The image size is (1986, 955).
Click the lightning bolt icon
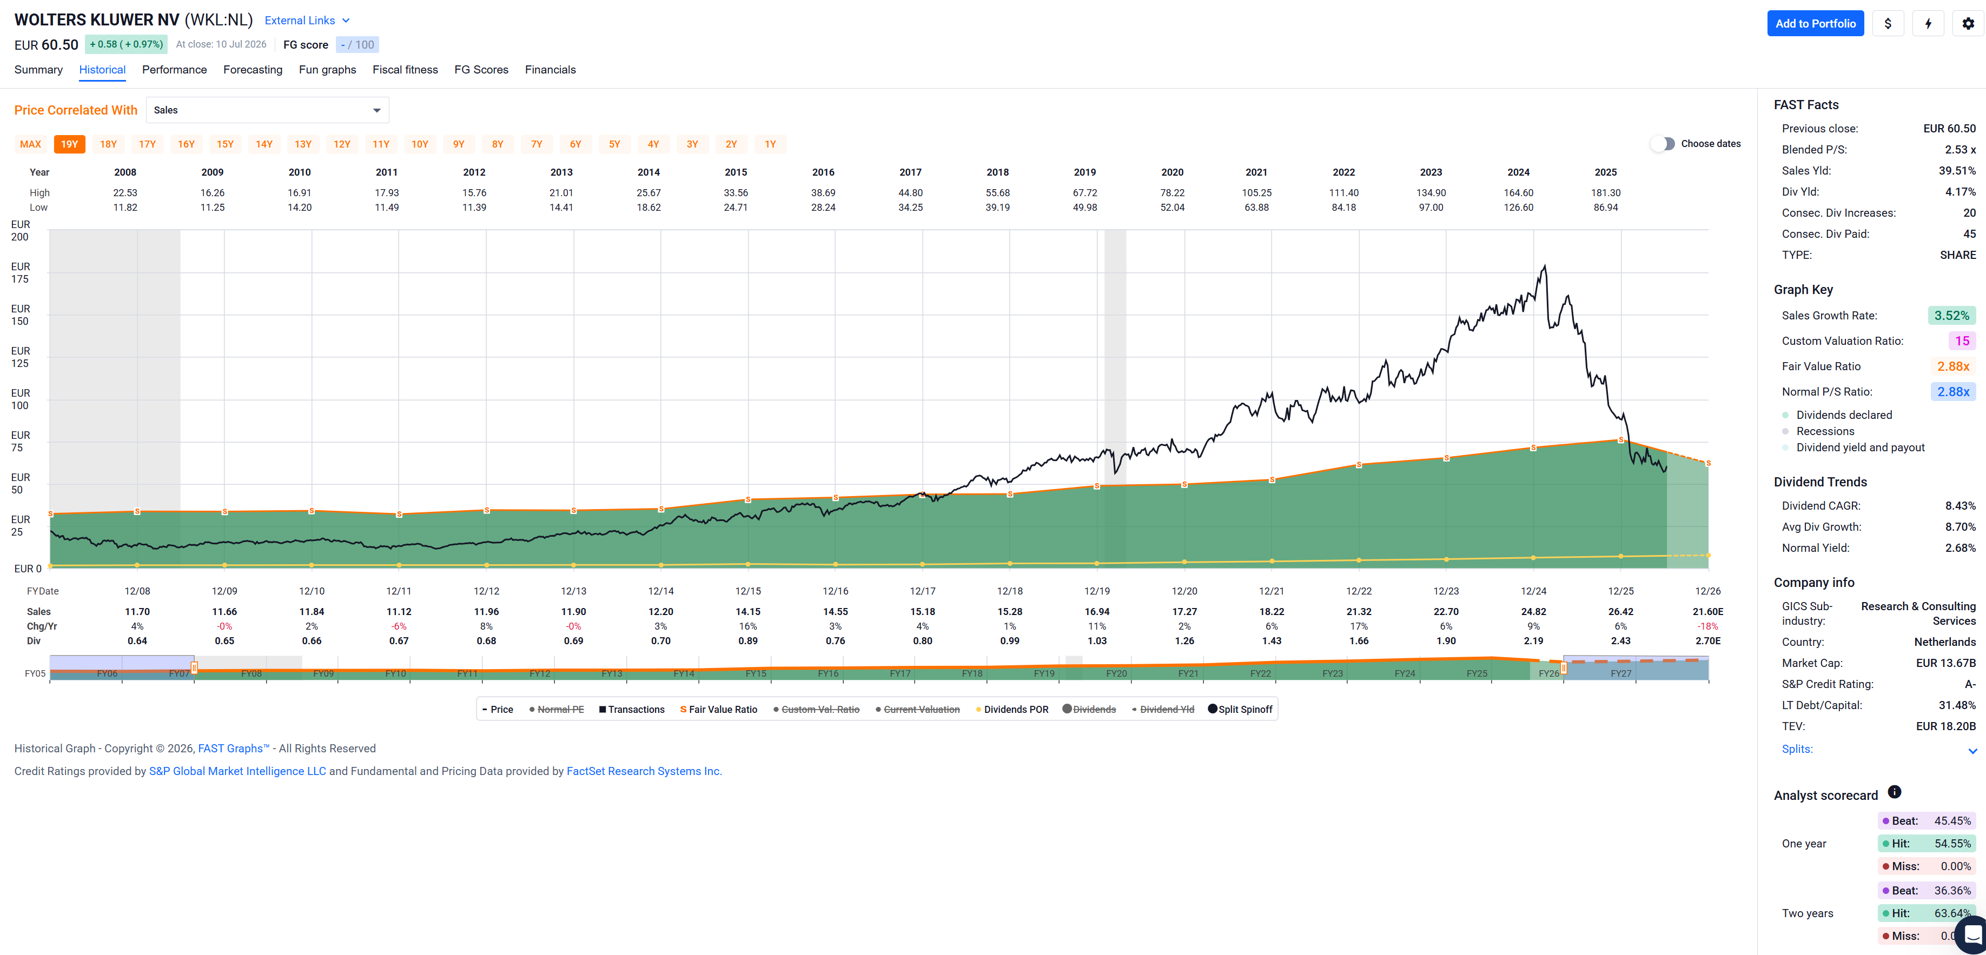tap(1928, 24)
